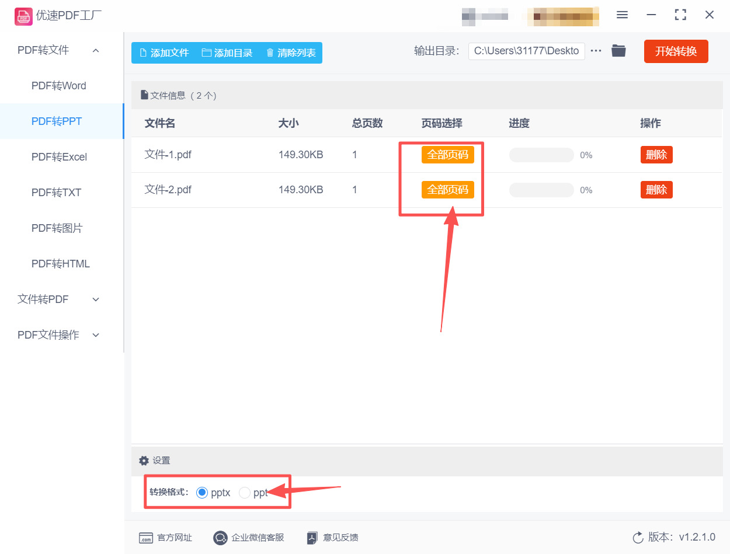The width and height of the screenshot is (730, 554).
Task: Start conversion with 开始转换 button
Action: click(676, 51)
